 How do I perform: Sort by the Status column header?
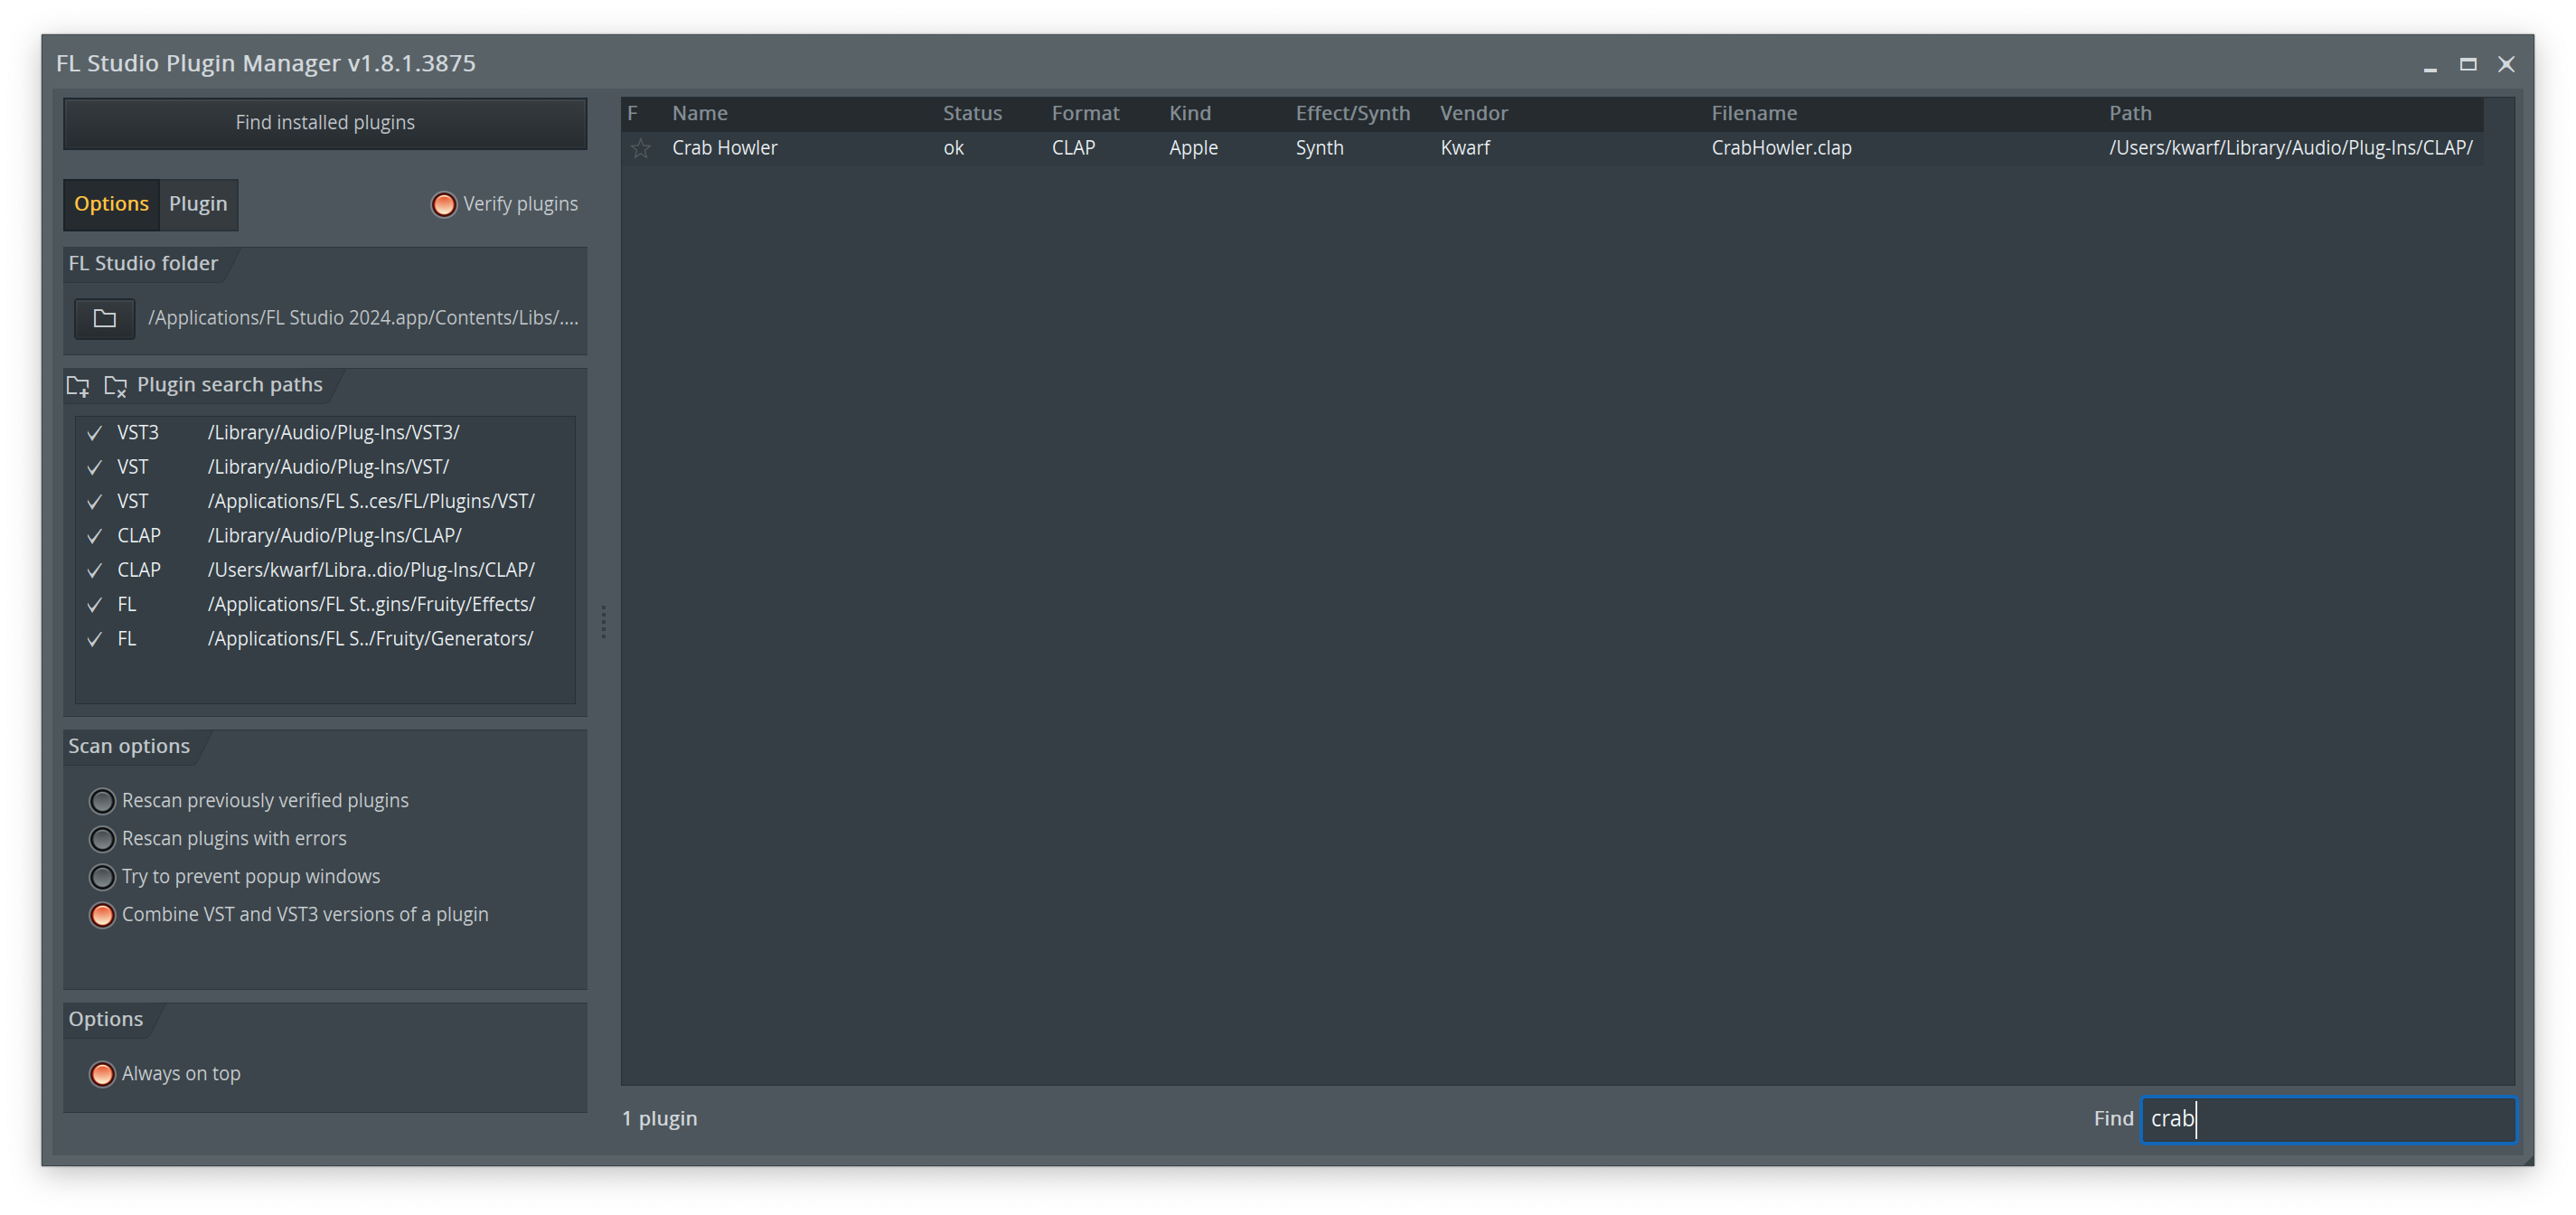click(x=972, y=113)
